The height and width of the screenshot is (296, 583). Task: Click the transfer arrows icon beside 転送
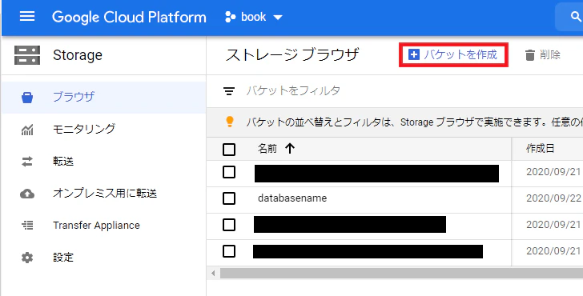pos(27,162)
